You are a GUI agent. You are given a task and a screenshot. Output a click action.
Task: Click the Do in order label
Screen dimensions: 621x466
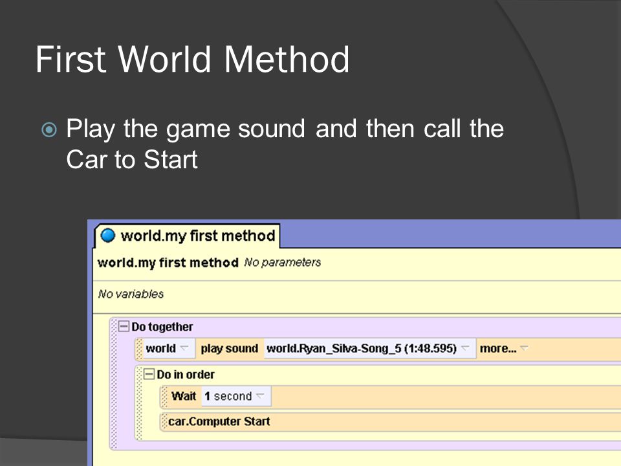(186, 375)
